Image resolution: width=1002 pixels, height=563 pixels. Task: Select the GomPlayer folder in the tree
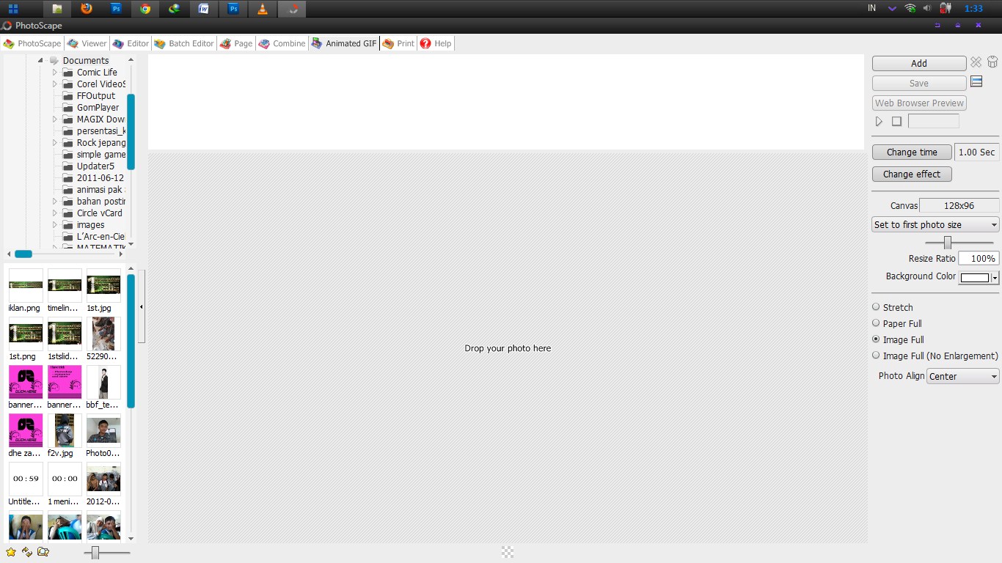tap(98, 107)
